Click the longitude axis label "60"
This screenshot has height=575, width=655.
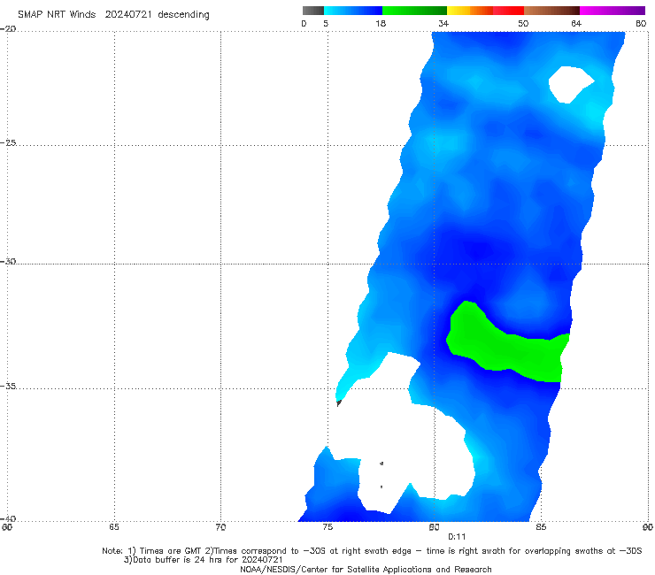pyautogui.click(x=7, y=527)
